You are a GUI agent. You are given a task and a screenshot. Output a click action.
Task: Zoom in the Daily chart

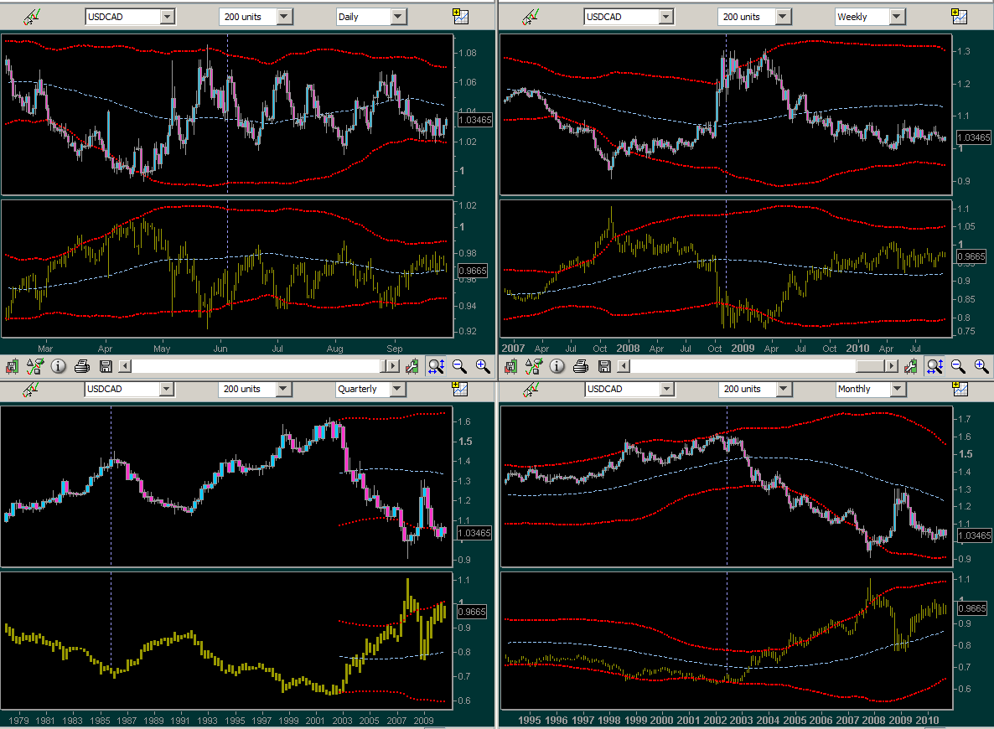click(483, 366)
